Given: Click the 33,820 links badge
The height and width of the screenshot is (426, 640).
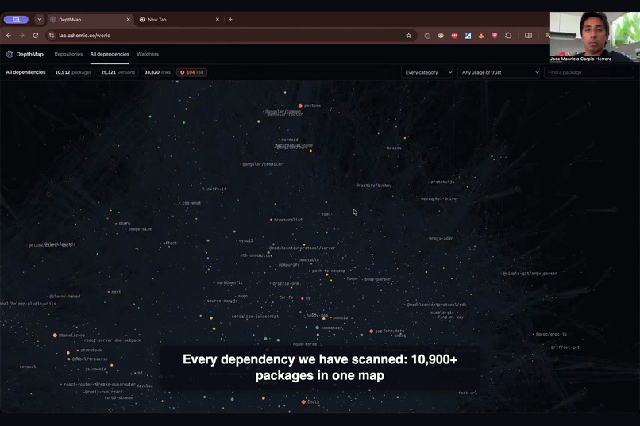Looking at the screenshot, I should pos(157,72).
